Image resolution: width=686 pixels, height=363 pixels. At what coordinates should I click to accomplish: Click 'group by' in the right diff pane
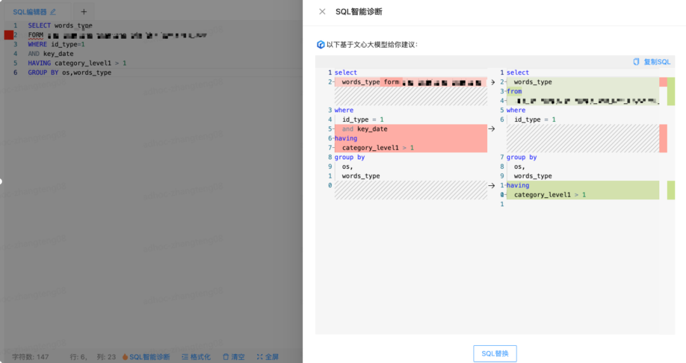pyautogui.click(x=521, y=157)
